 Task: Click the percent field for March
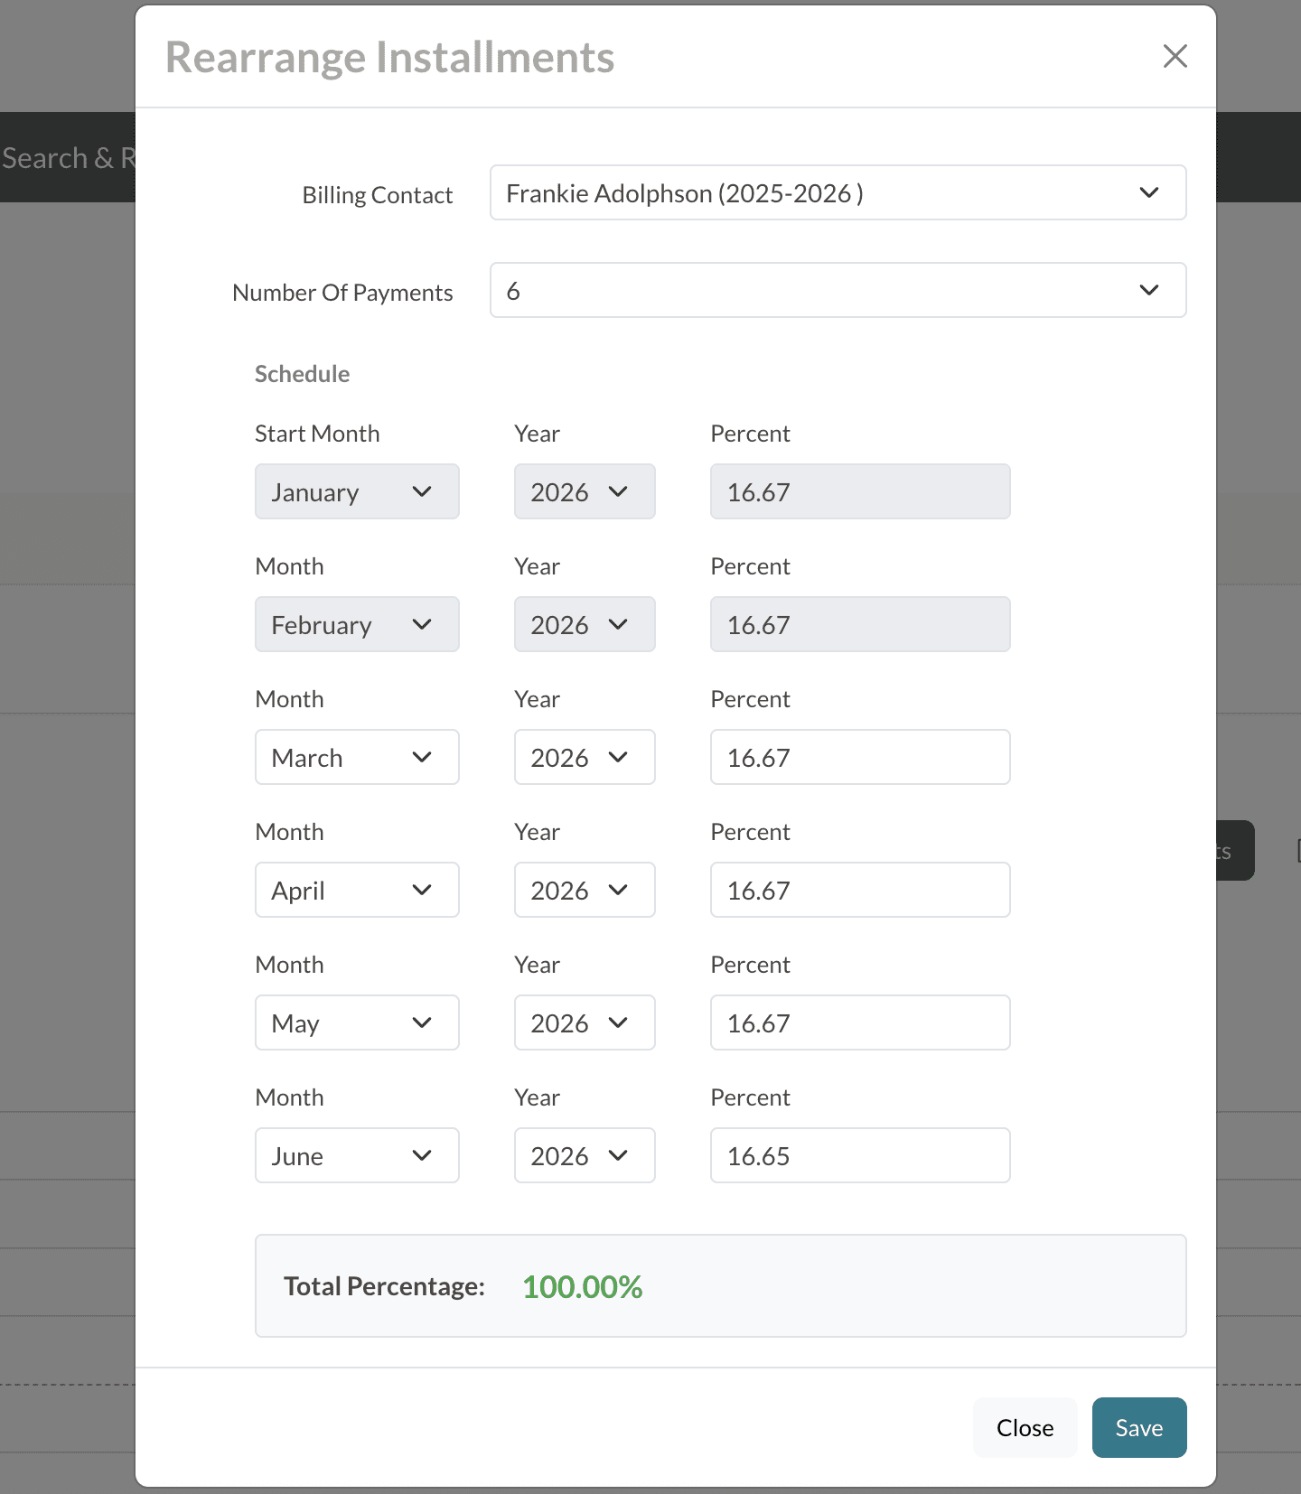pyautogui.click(x=859, y=757)
